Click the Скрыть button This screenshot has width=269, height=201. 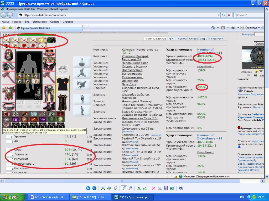(x=260, y=44)
